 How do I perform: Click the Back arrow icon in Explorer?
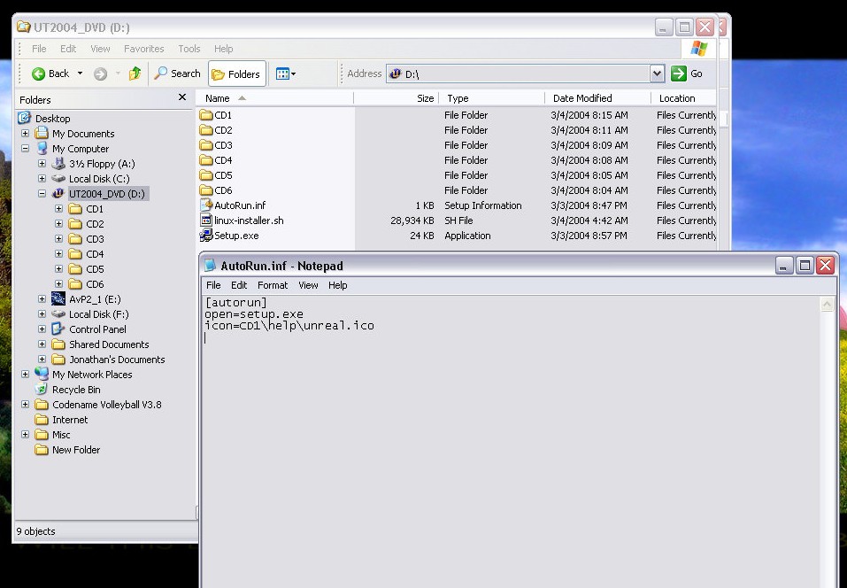38,73
